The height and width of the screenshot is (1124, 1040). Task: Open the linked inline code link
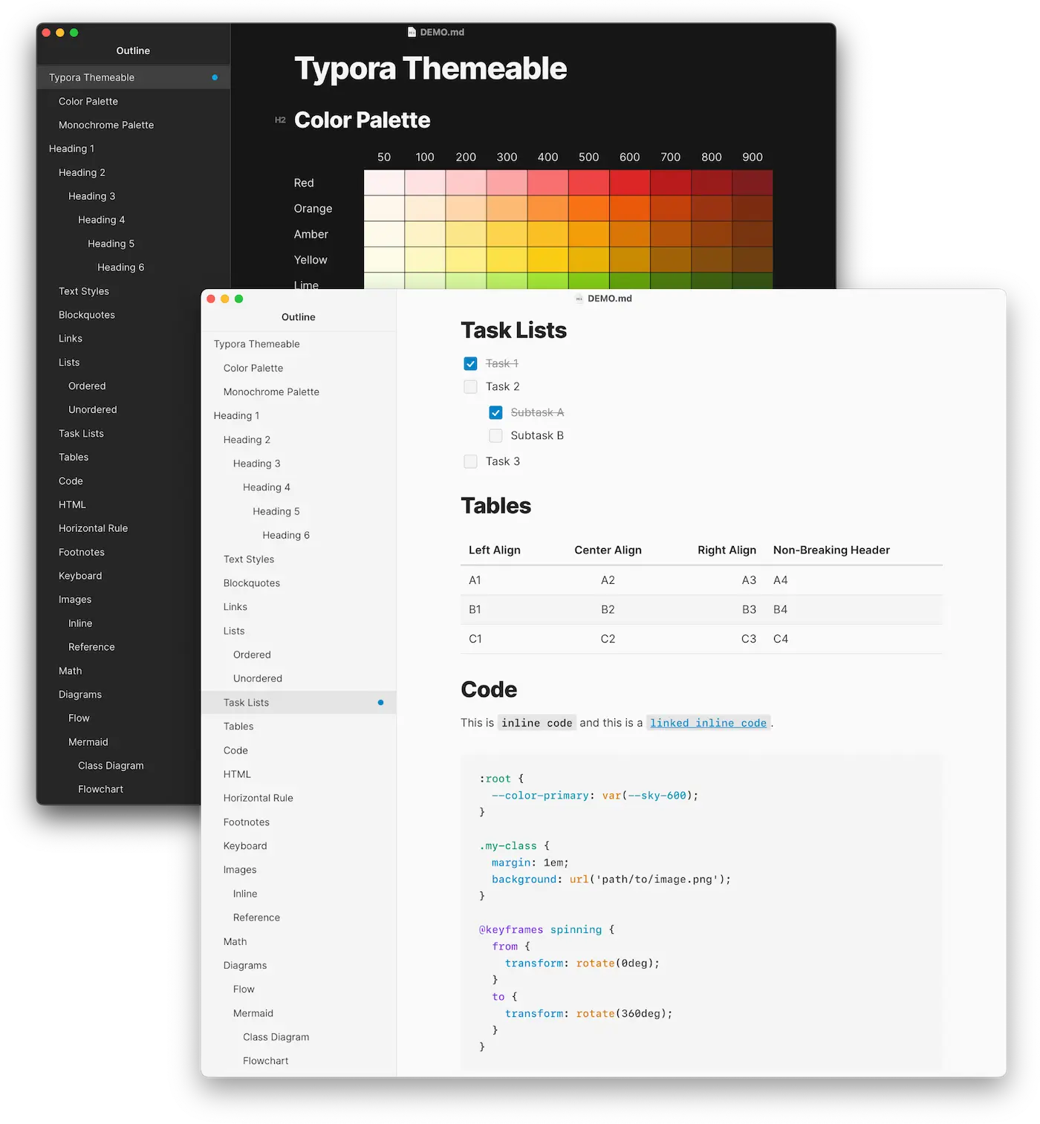click(708, 723)
